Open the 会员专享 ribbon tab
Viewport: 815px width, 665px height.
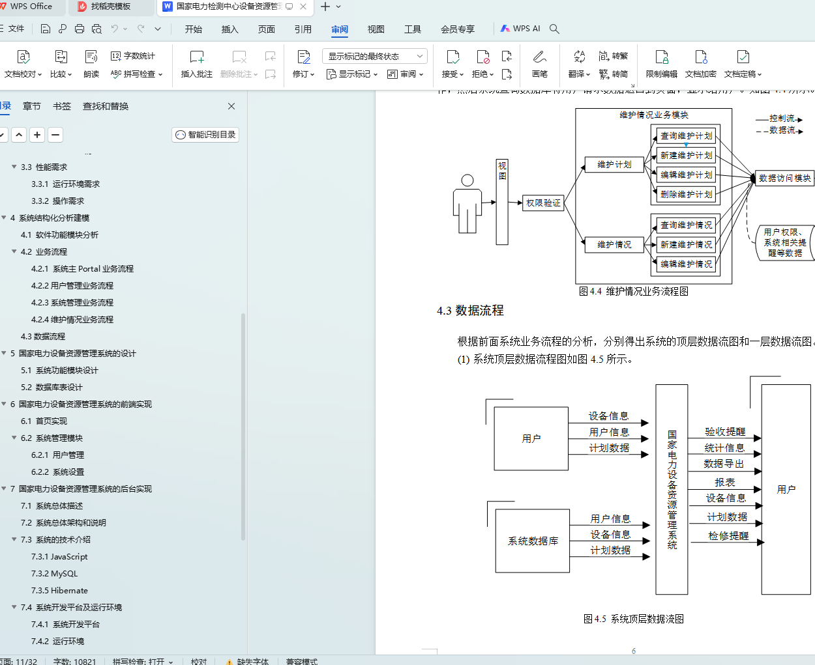click(x=458, y=29)
